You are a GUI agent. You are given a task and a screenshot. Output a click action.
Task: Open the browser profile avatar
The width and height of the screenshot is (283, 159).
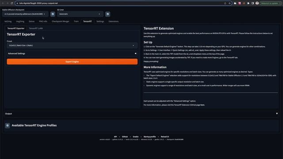[257, 3]
